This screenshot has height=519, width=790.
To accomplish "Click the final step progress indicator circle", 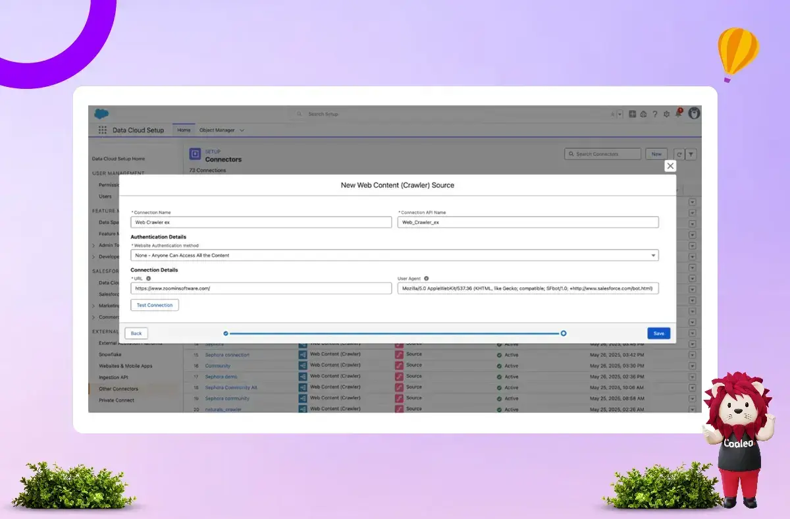I will coord(564,333).
